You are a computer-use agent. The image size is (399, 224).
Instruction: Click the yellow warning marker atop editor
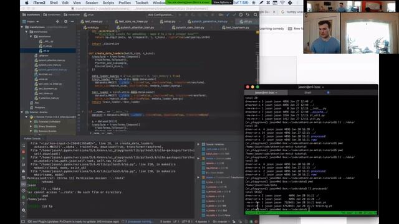click(257, 32)
